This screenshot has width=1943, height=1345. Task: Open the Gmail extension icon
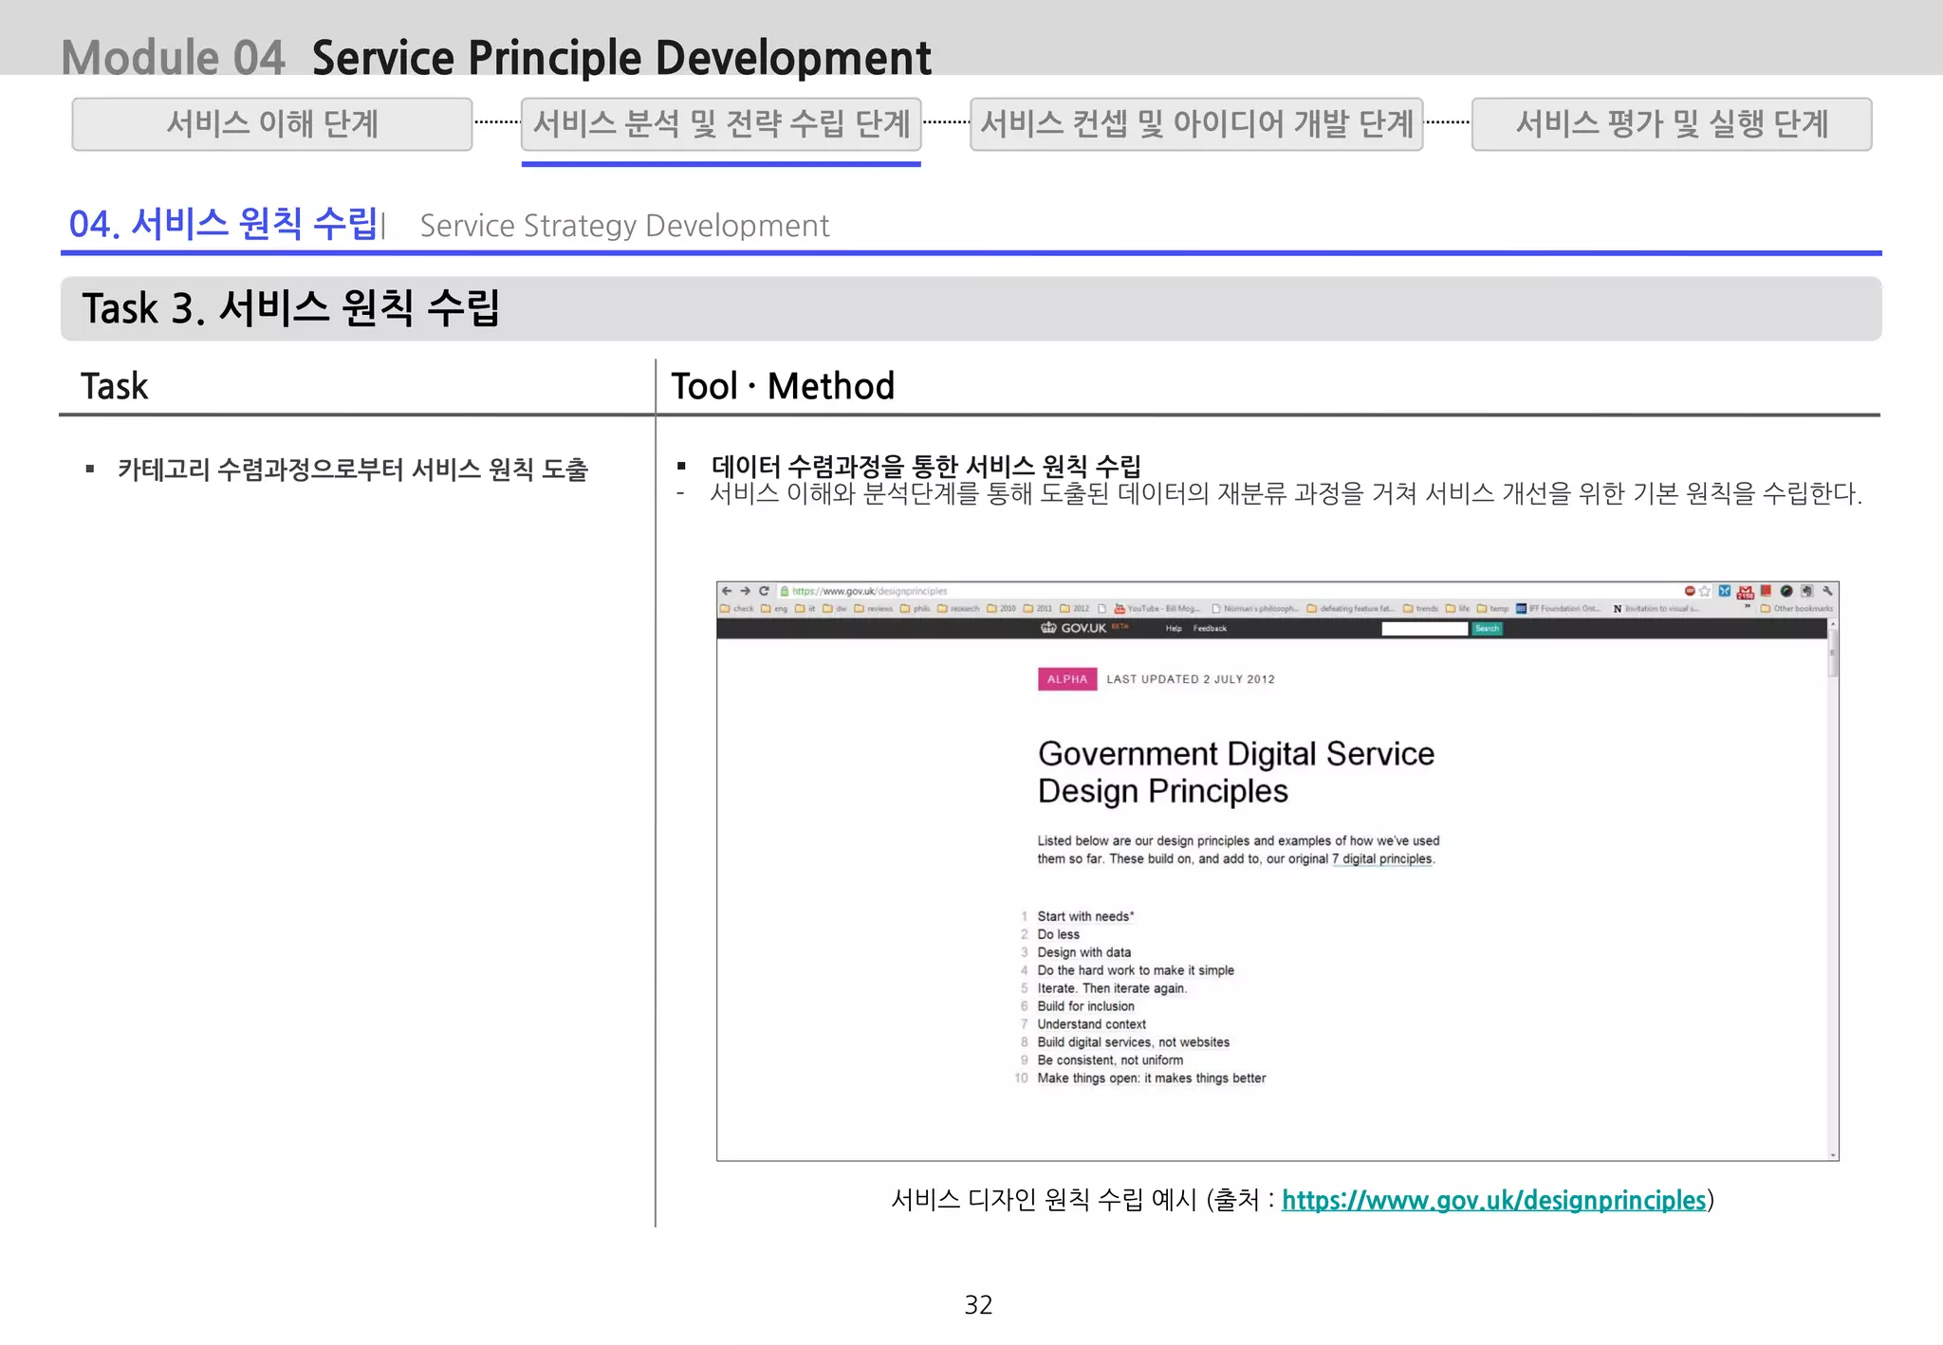coord(1746,592)
